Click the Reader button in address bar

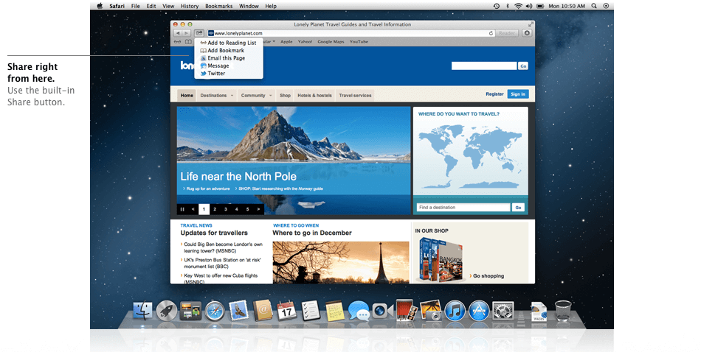[x=507, y=33]
